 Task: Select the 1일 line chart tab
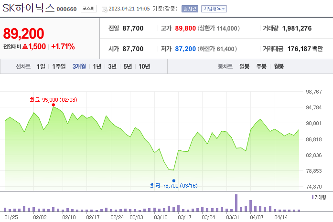click(x=41, y=66)
